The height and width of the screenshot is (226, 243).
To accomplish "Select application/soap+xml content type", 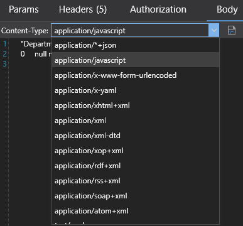I will coord(136,196).
